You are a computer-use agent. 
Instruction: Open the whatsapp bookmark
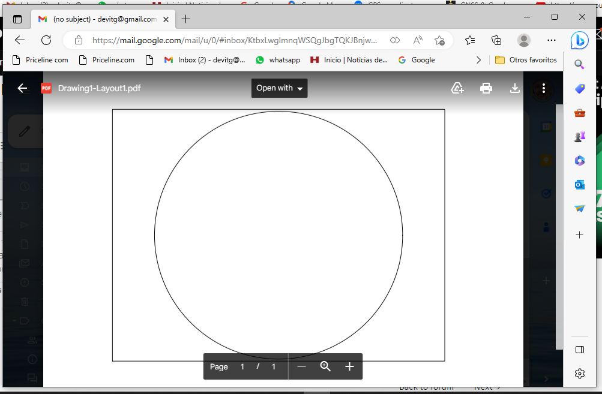tap(278, 59)
